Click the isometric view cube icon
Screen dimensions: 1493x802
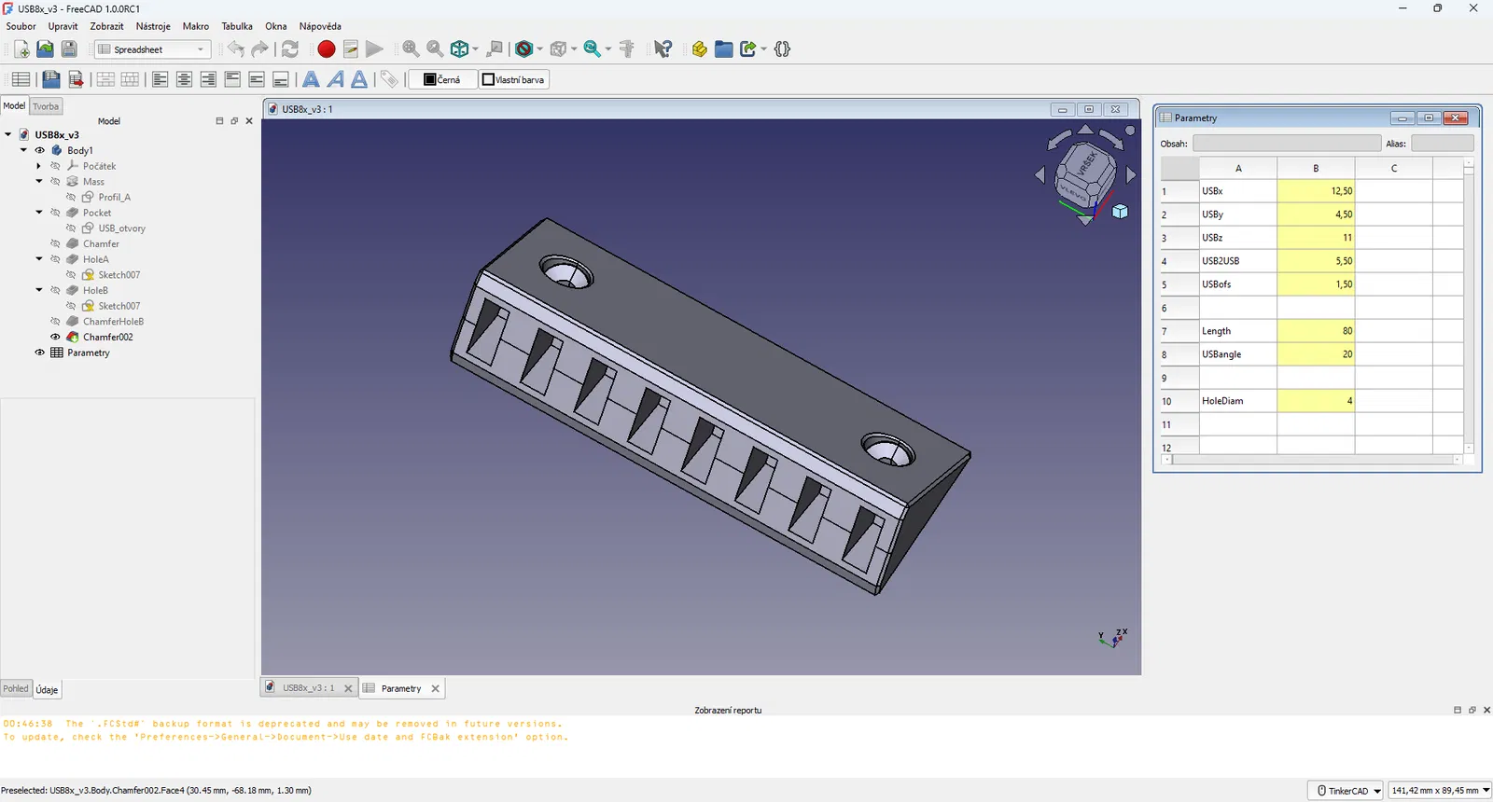pyautogui.click(x=460, y=49)
